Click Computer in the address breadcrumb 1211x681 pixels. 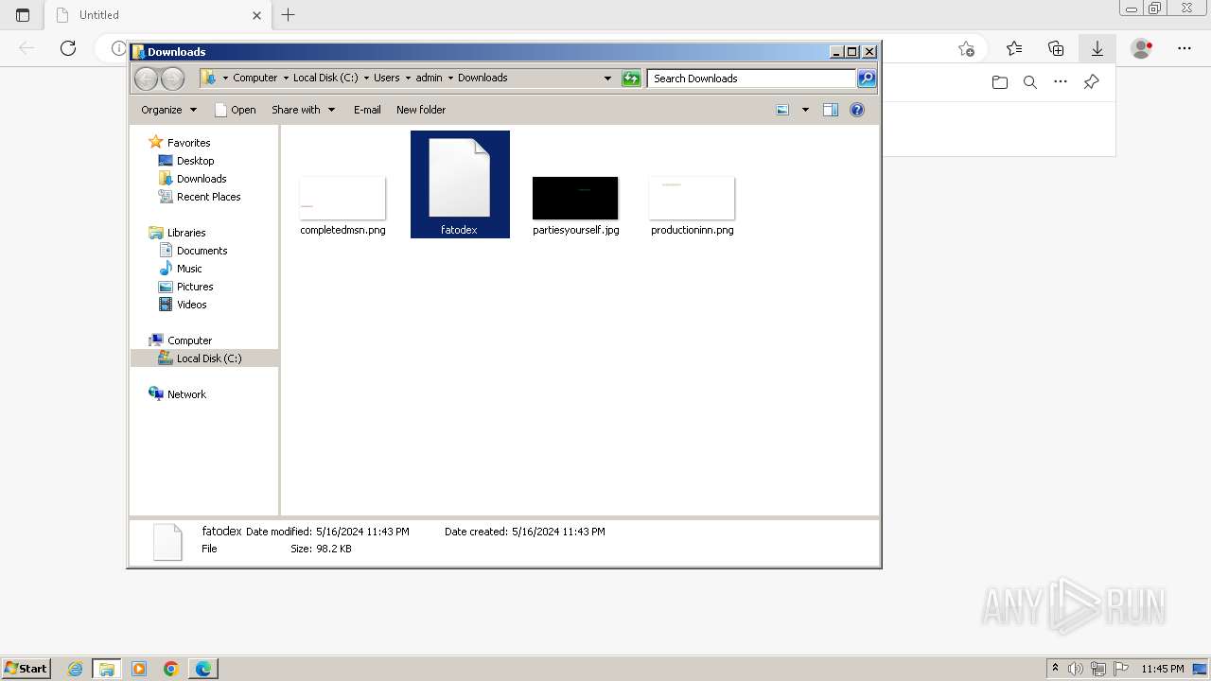pos(255,78)
